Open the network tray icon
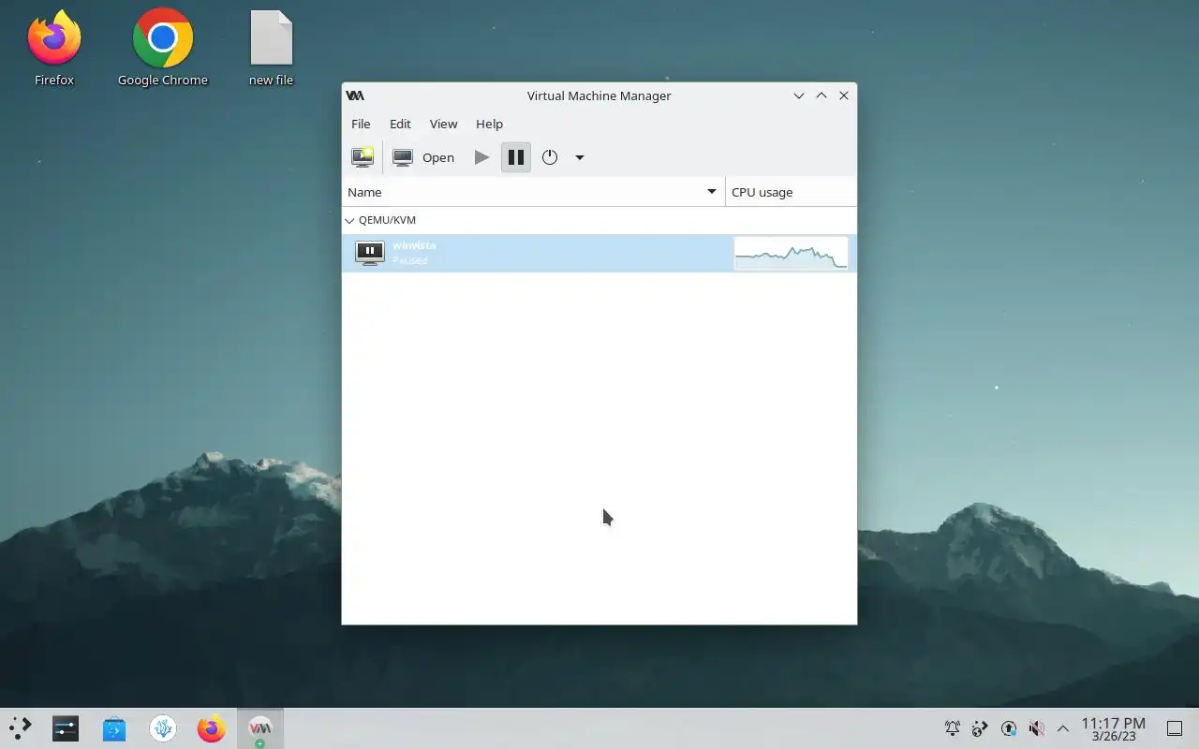1199x749 pixels. coord(980,728)
